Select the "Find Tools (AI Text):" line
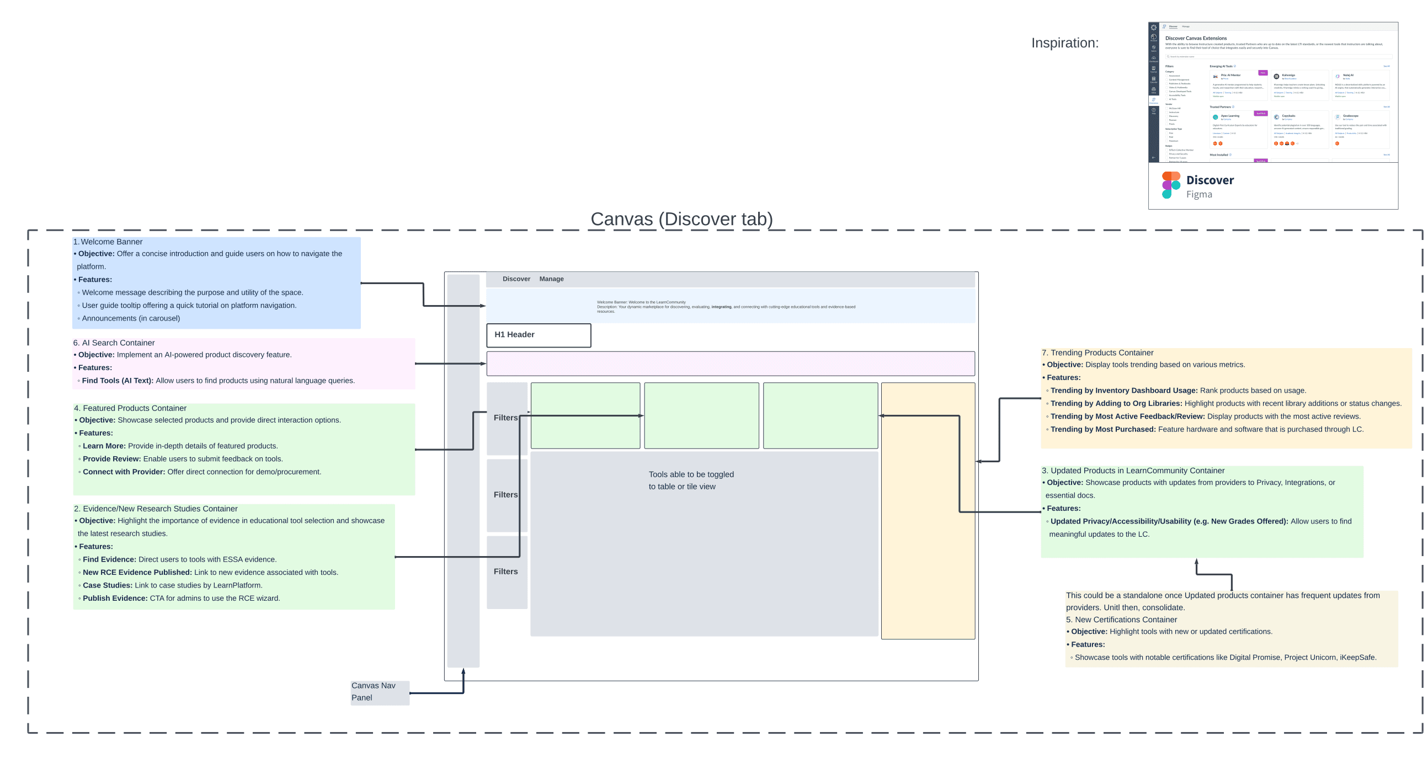Viewport: 1428px width, 769px height. tap(216, 381)
